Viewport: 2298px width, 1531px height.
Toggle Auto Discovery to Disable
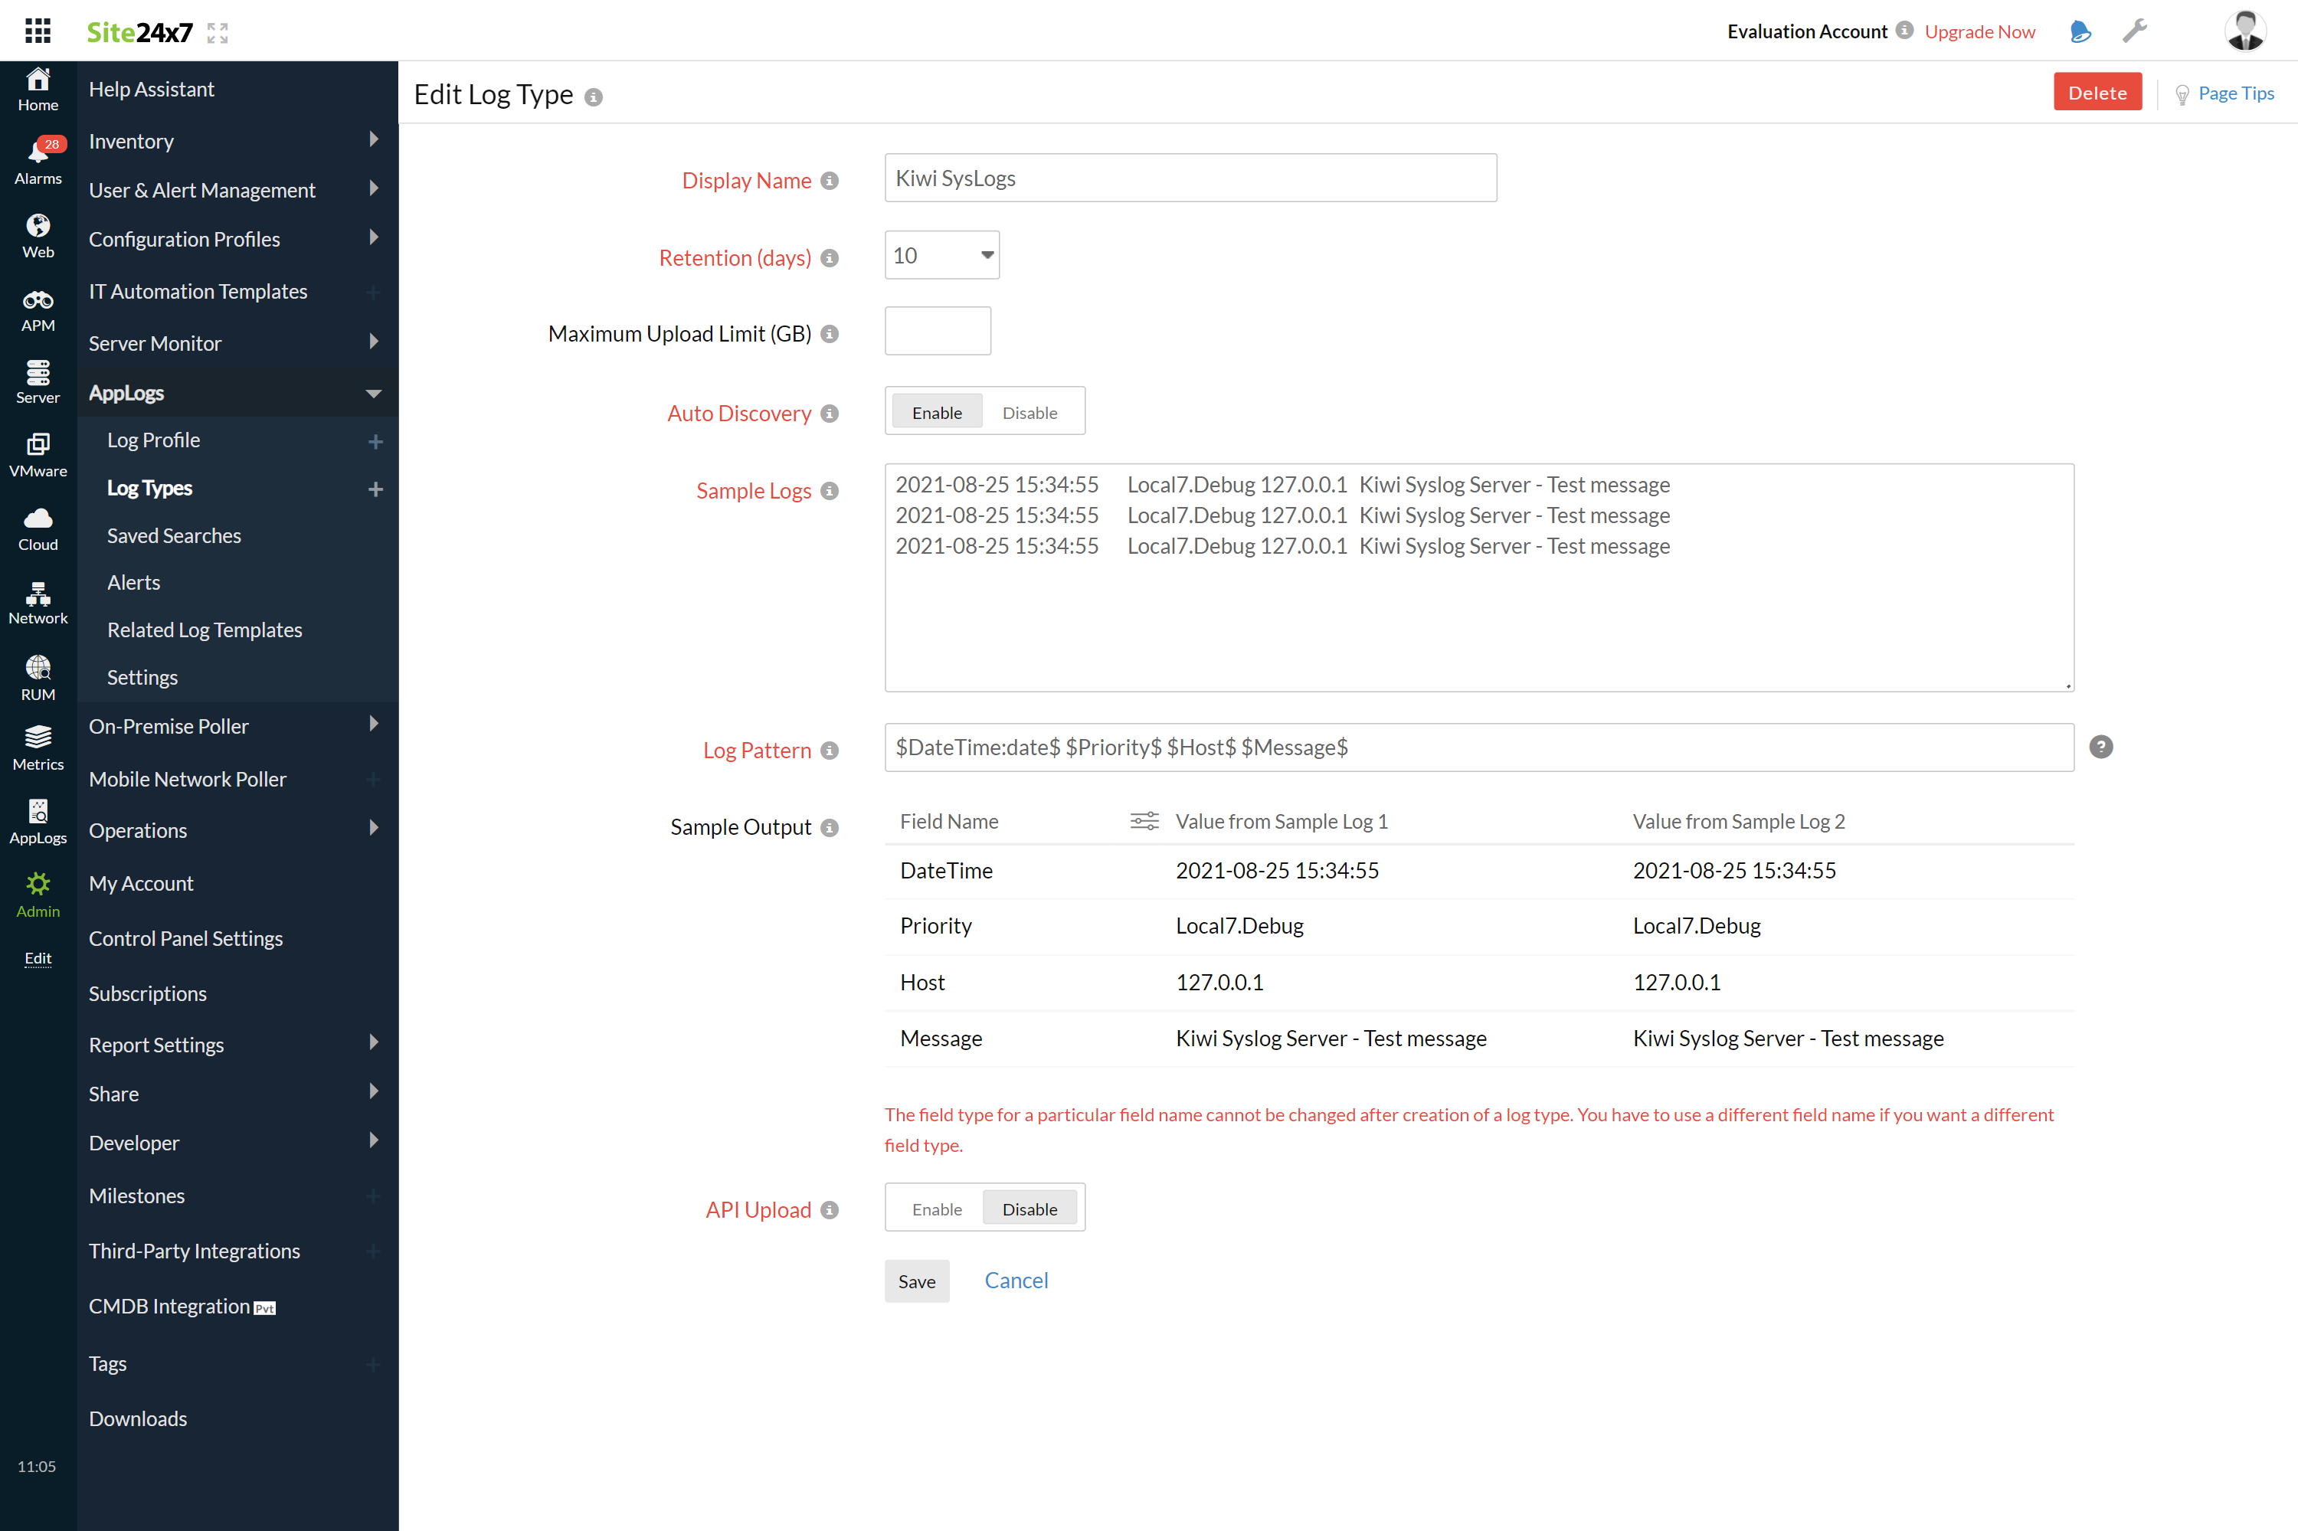point(1029,412)
